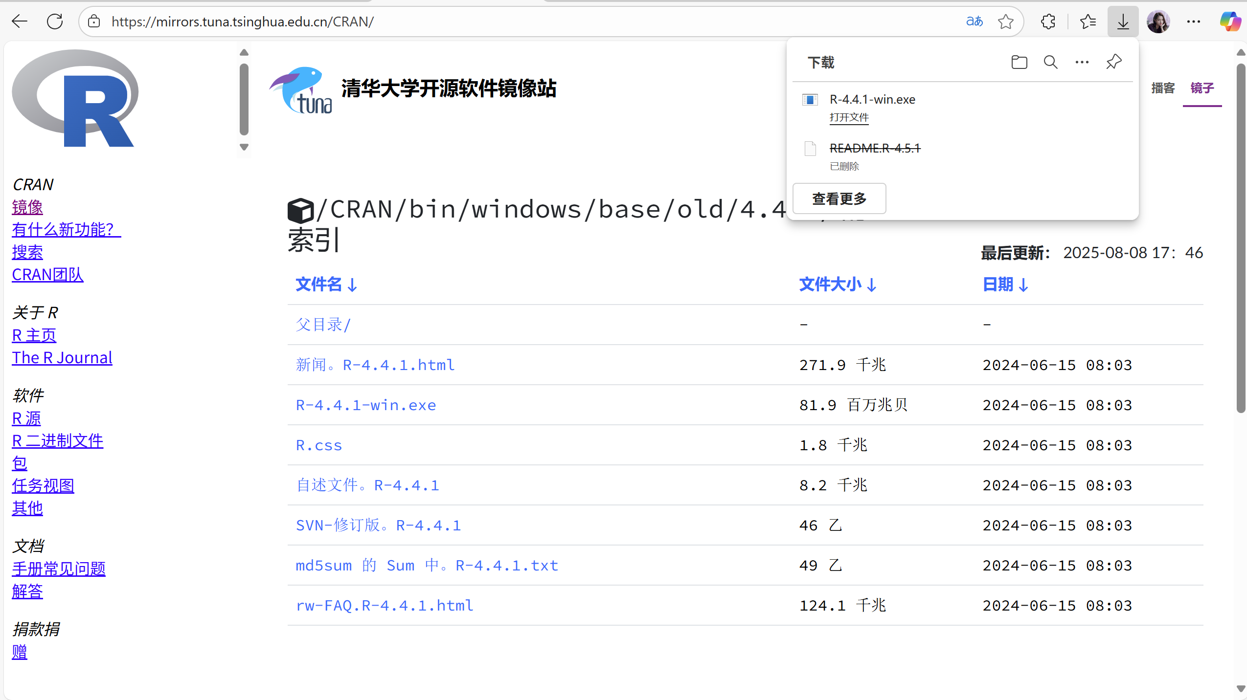Open the browser settings ellipsis menu
The image size is (1247, 700).
[1194, 21]
